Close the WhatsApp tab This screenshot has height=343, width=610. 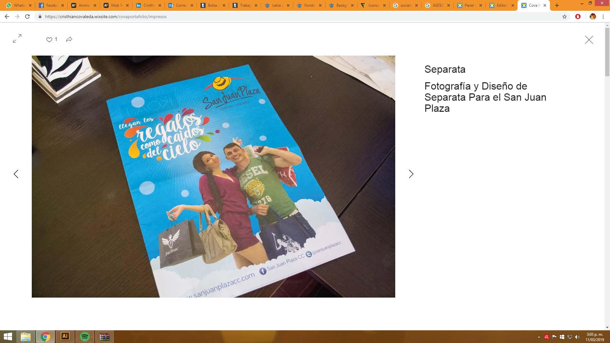(30, 5)
